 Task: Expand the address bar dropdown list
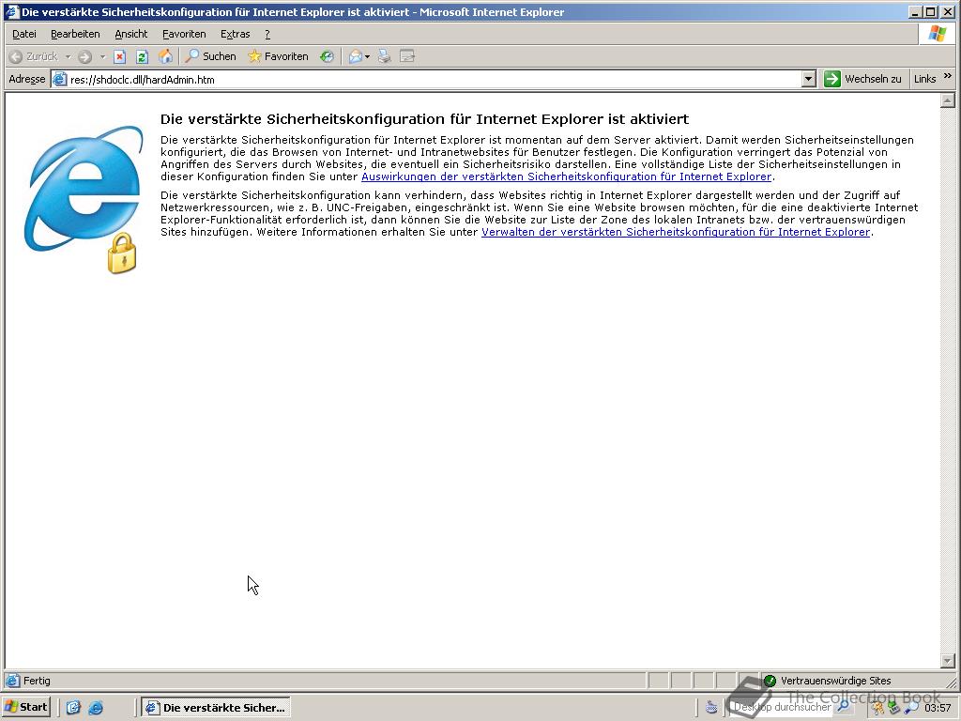coord(809,79)
